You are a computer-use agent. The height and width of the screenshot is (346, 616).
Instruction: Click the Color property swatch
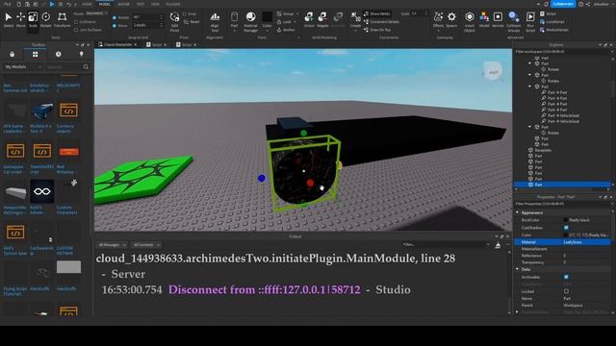(566, 235)
